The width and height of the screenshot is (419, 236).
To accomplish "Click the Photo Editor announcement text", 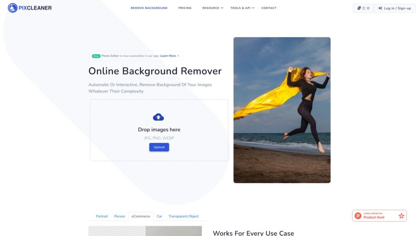I will pyautogui.click(x=130, y=56).
